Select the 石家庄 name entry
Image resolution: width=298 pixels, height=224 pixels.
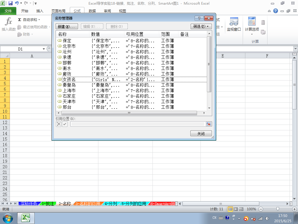[x=132, y=96]
